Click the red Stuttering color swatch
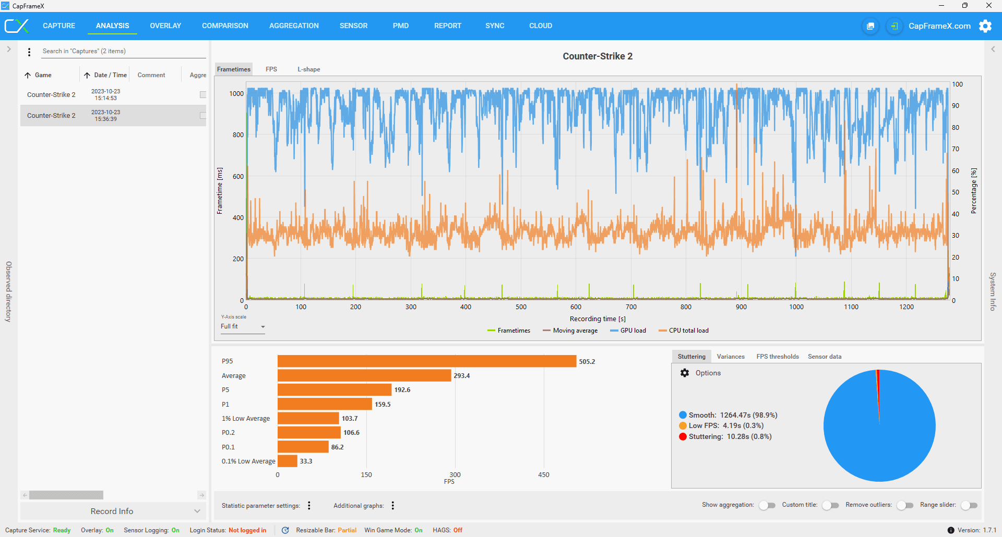The width and height of the screenshot is (1002, 537). pyautogui.click(x=683, y=437)
